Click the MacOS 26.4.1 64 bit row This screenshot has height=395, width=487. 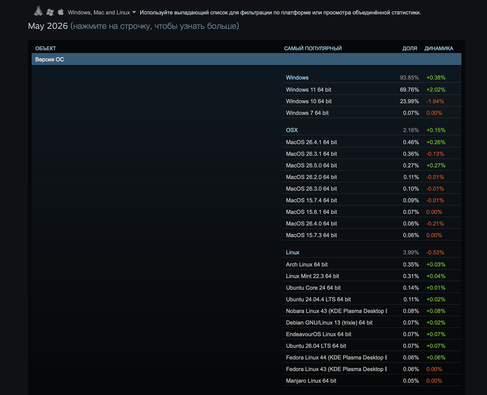[x=372, y=142]
